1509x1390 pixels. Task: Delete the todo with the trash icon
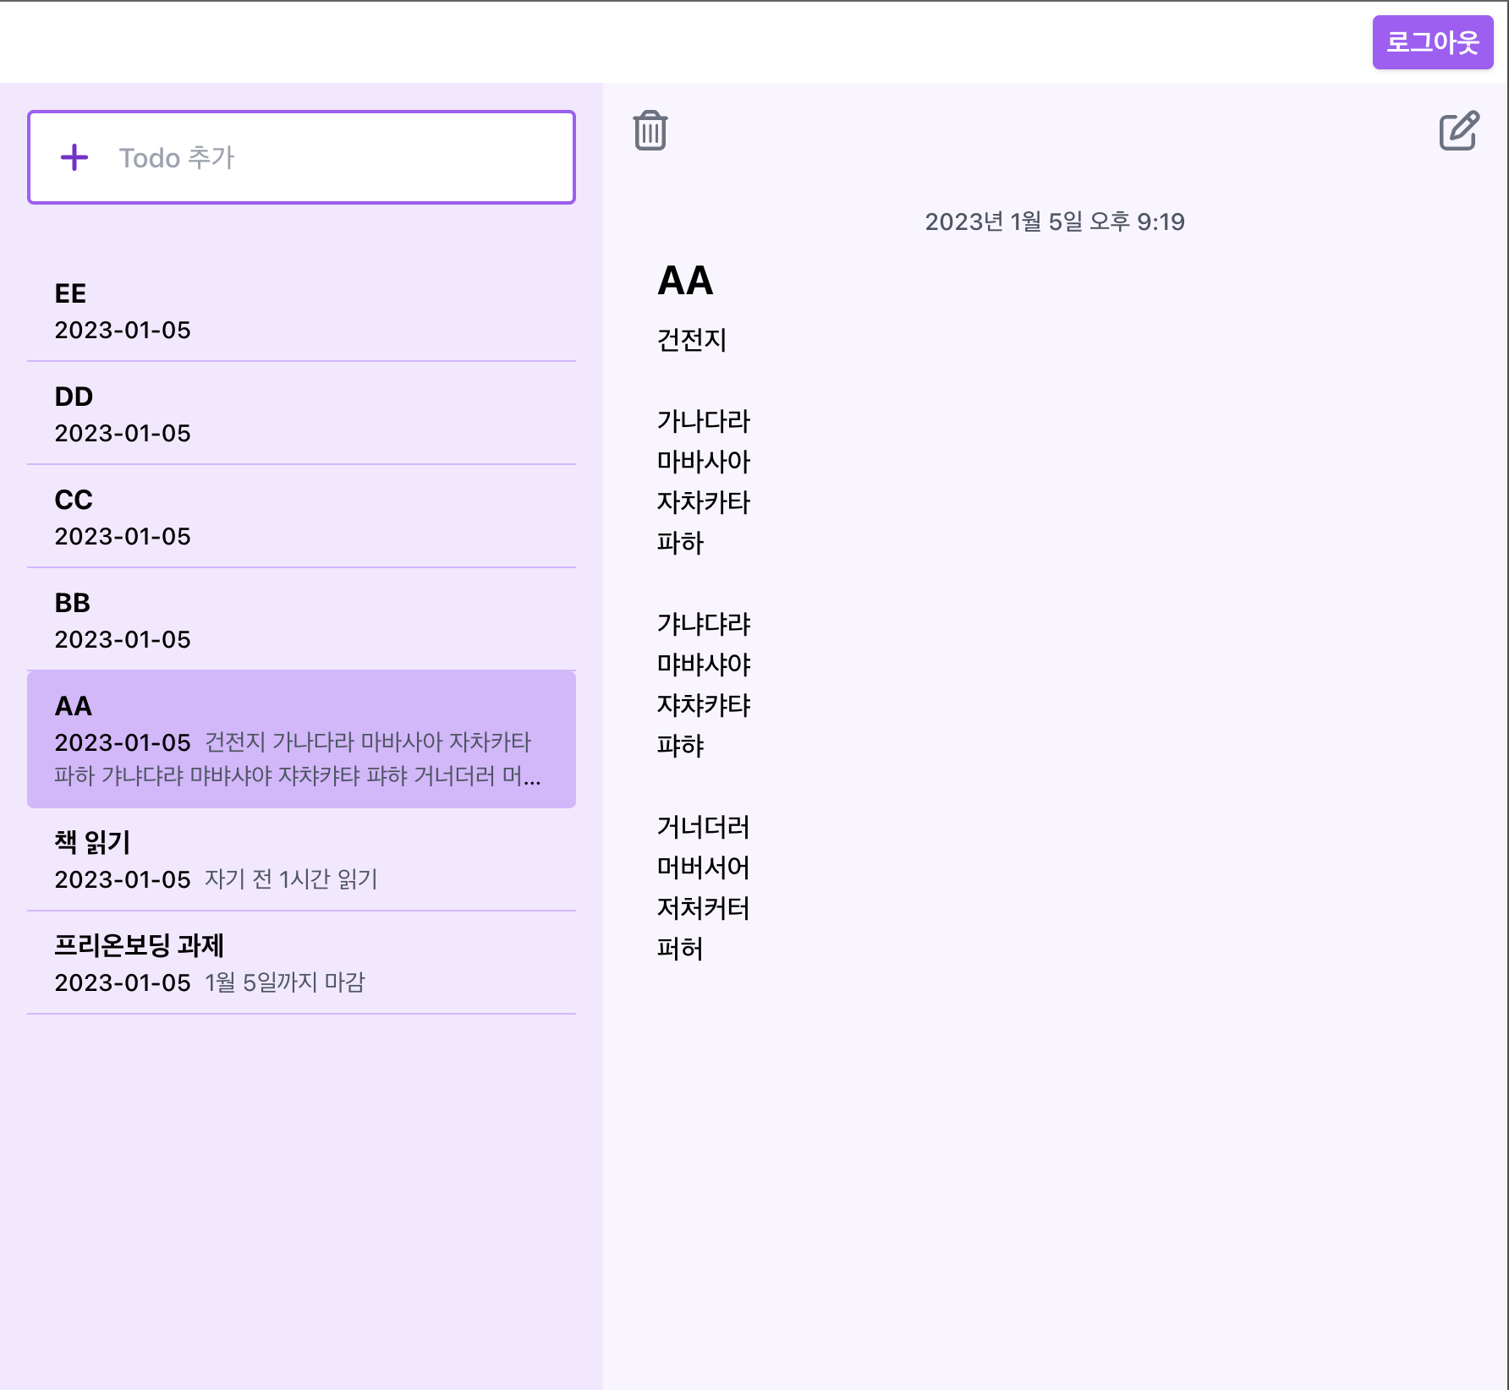pyautogui.click(x=650, y=131)
